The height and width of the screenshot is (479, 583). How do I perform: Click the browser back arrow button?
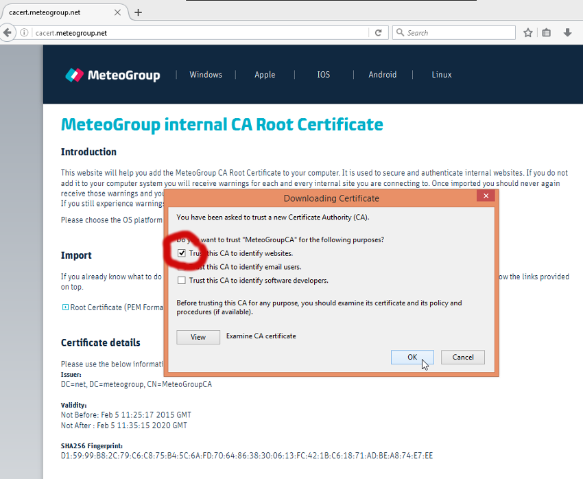pos(8,33)
